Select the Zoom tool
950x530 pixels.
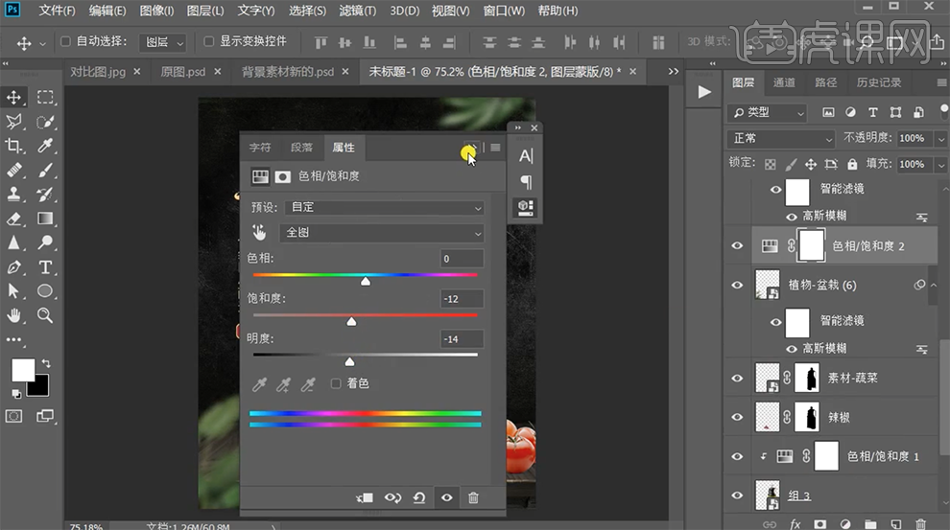(45, 315)
